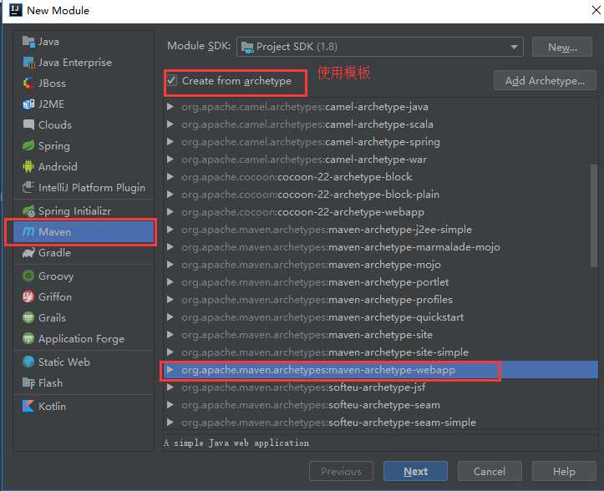Click the Application Forge icon

(x=28, y=338)
